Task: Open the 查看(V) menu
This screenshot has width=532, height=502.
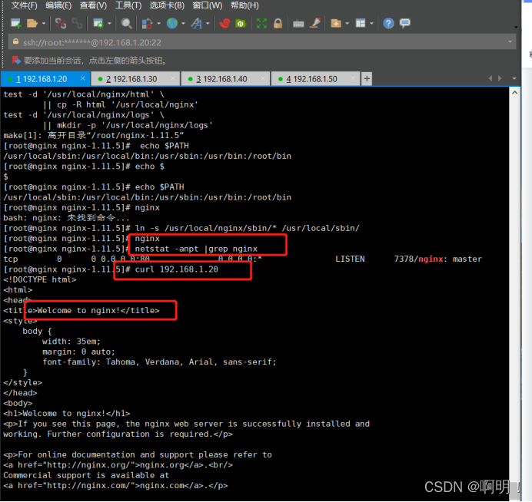Action: [93, 5]
